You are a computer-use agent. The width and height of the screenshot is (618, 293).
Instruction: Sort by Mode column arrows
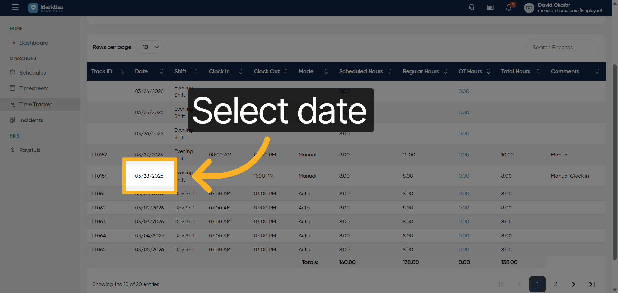[x=326, y=71]
